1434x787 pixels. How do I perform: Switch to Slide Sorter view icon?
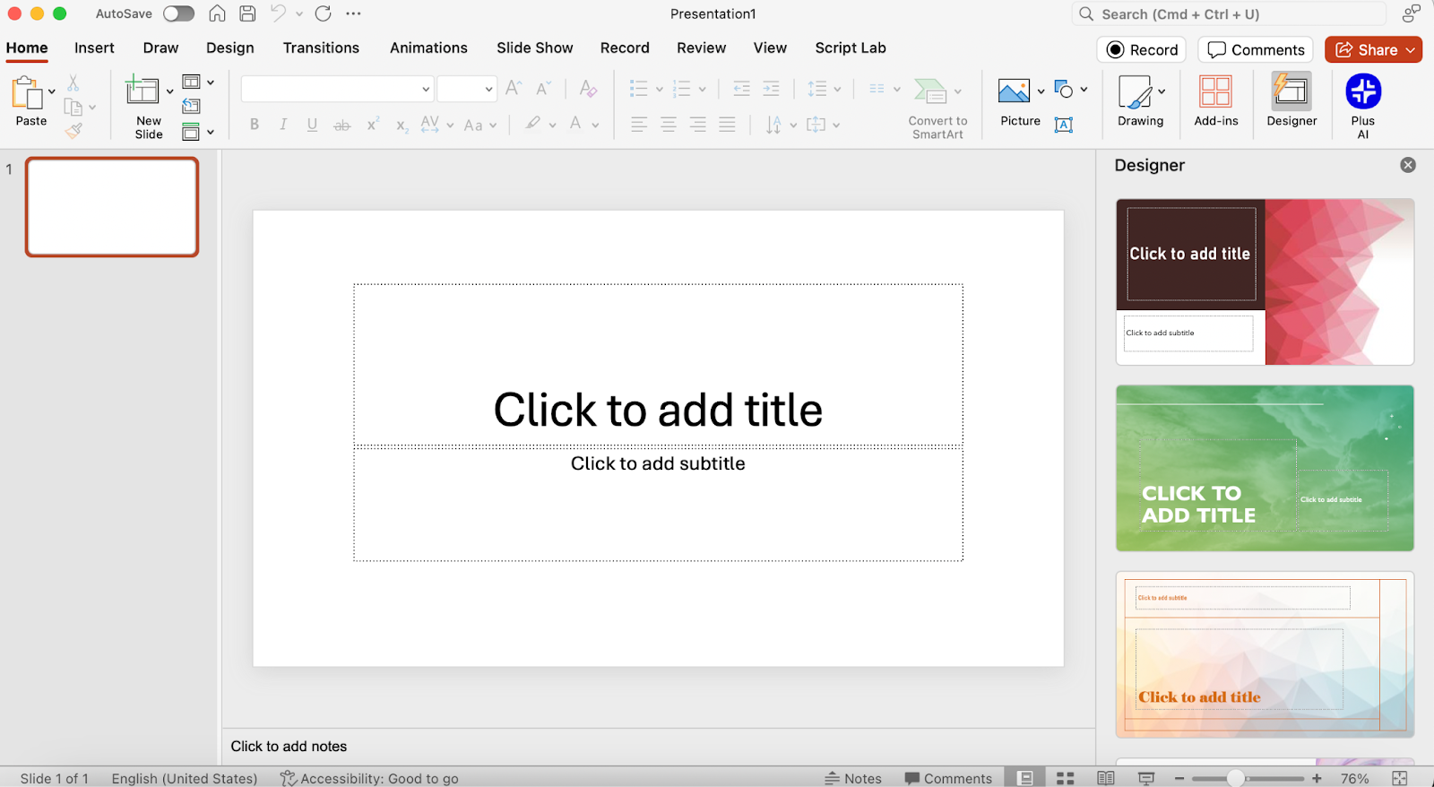pos(1066,778)
